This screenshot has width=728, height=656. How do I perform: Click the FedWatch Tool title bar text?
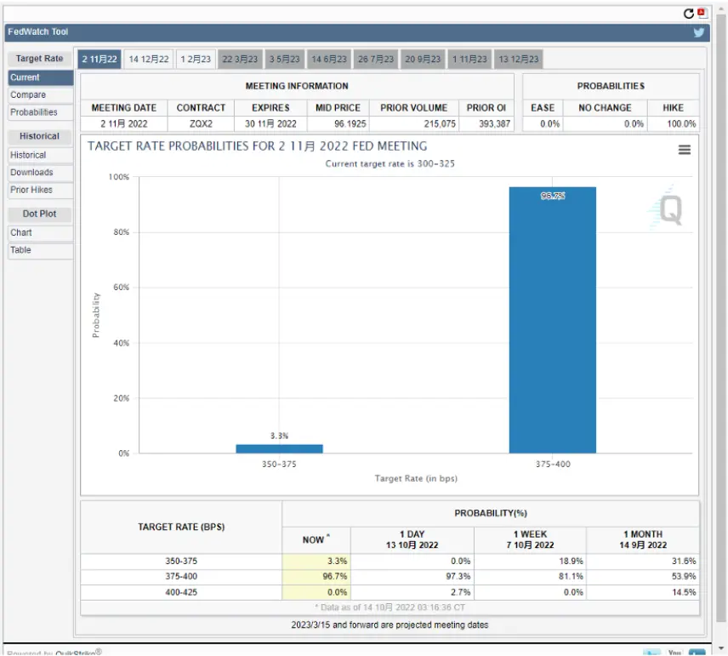(x=38, y=32)
